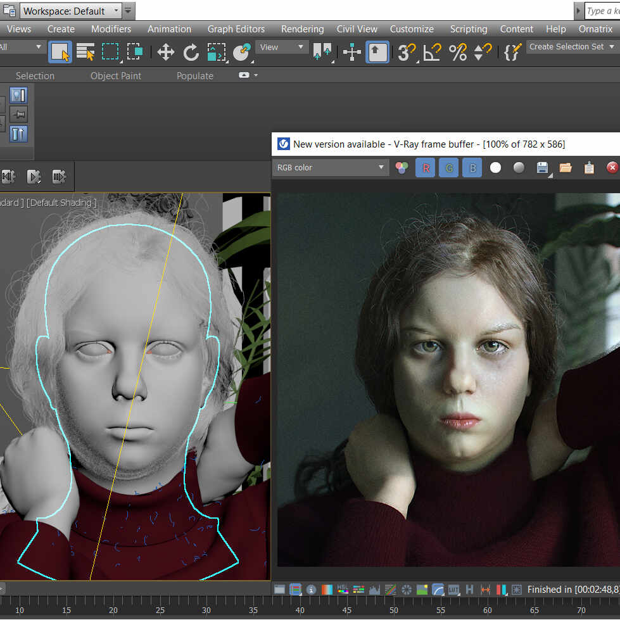The width and height of the screenshot is (620, 620).
Task: Copy render to clipboard
Action: 589,168
